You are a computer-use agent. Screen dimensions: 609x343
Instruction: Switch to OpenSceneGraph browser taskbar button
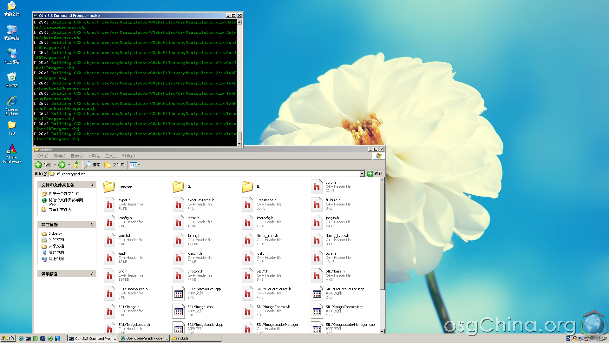tap(144, 339)
